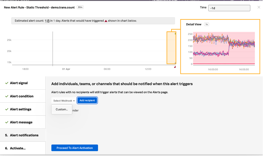
Task: Select the Alert message step
Action: 21,122
